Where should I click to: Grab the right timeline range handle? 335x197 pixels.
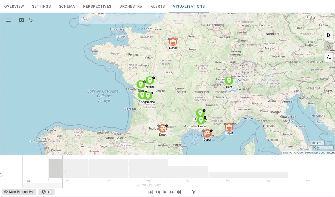pyautogui.click(x=65, y=171)
